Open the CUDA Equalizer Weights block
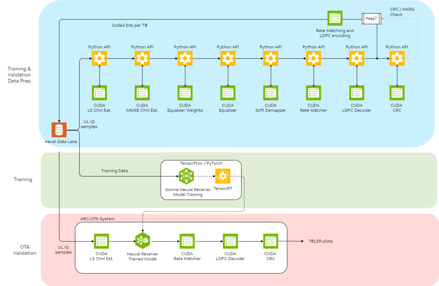 tap(185, 93)
